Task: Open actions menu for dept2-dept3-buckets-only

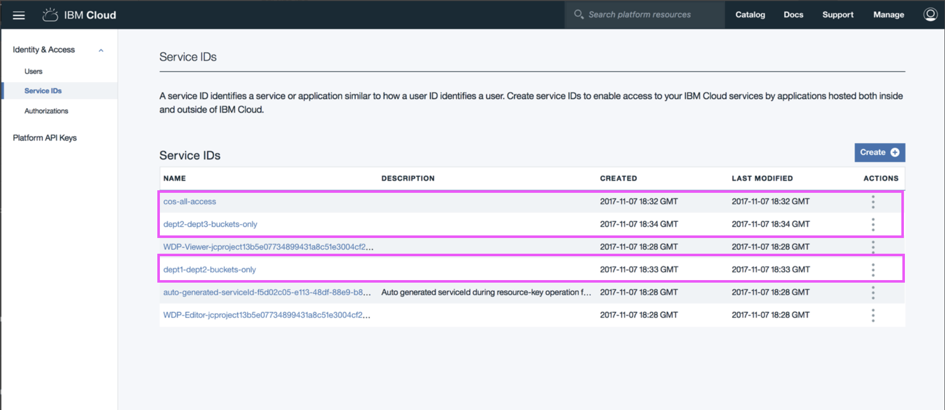Action: 873,224
